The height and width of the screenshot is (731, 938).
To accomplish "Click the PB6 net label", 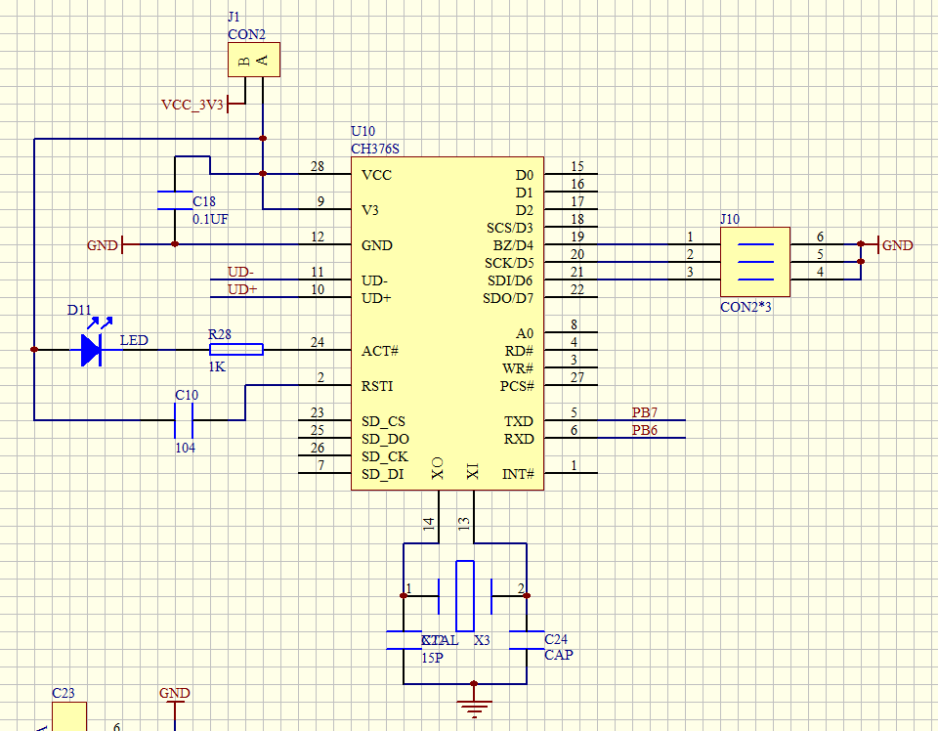I will (x=644, y=430).
